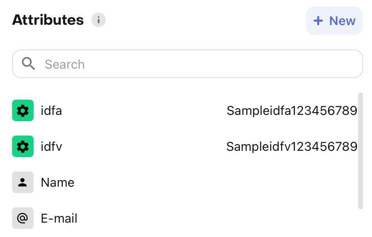Click the Sampleidfv123456789 value

(292, 147)
